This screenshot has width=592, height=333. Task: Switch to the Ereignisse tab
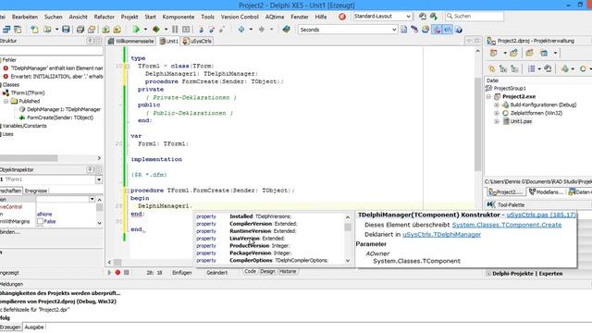tap(36, 191)
